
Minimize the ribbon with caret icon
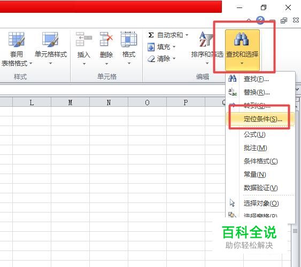click(249, 20)
